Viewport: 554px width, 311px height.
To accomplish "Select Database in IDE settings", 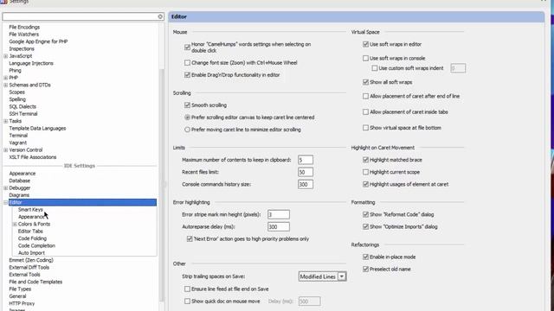I will point(19,181).
